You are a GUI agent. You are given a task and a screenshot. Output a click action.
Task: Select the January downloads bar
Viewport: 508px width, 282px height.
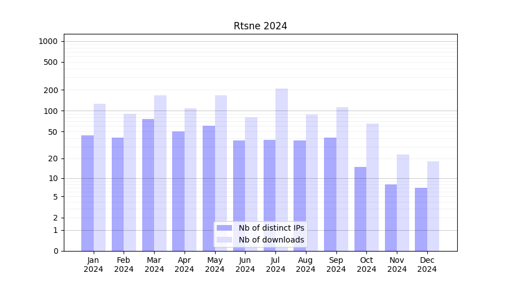(99, 177)
